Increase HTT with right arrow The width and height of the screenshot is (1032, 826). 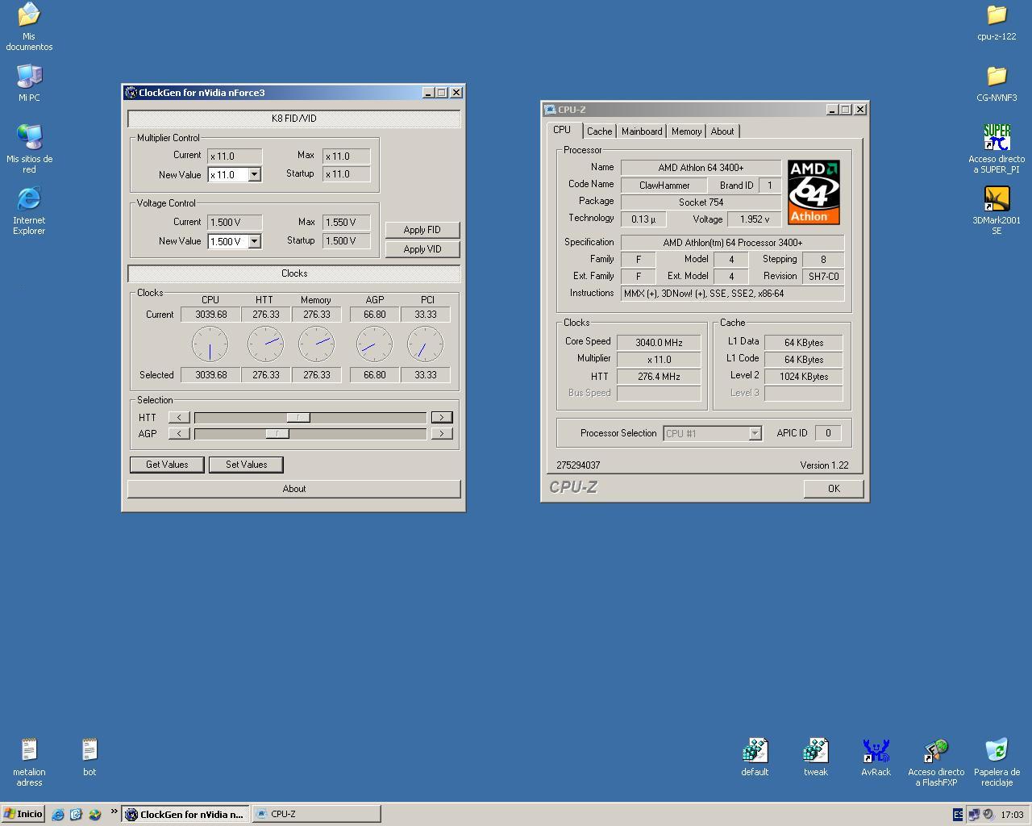(x=441, y=417)
